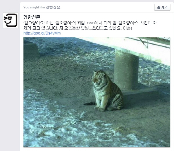
Task: Open the tiger cub photo attachment
Action: coord(97,92)
